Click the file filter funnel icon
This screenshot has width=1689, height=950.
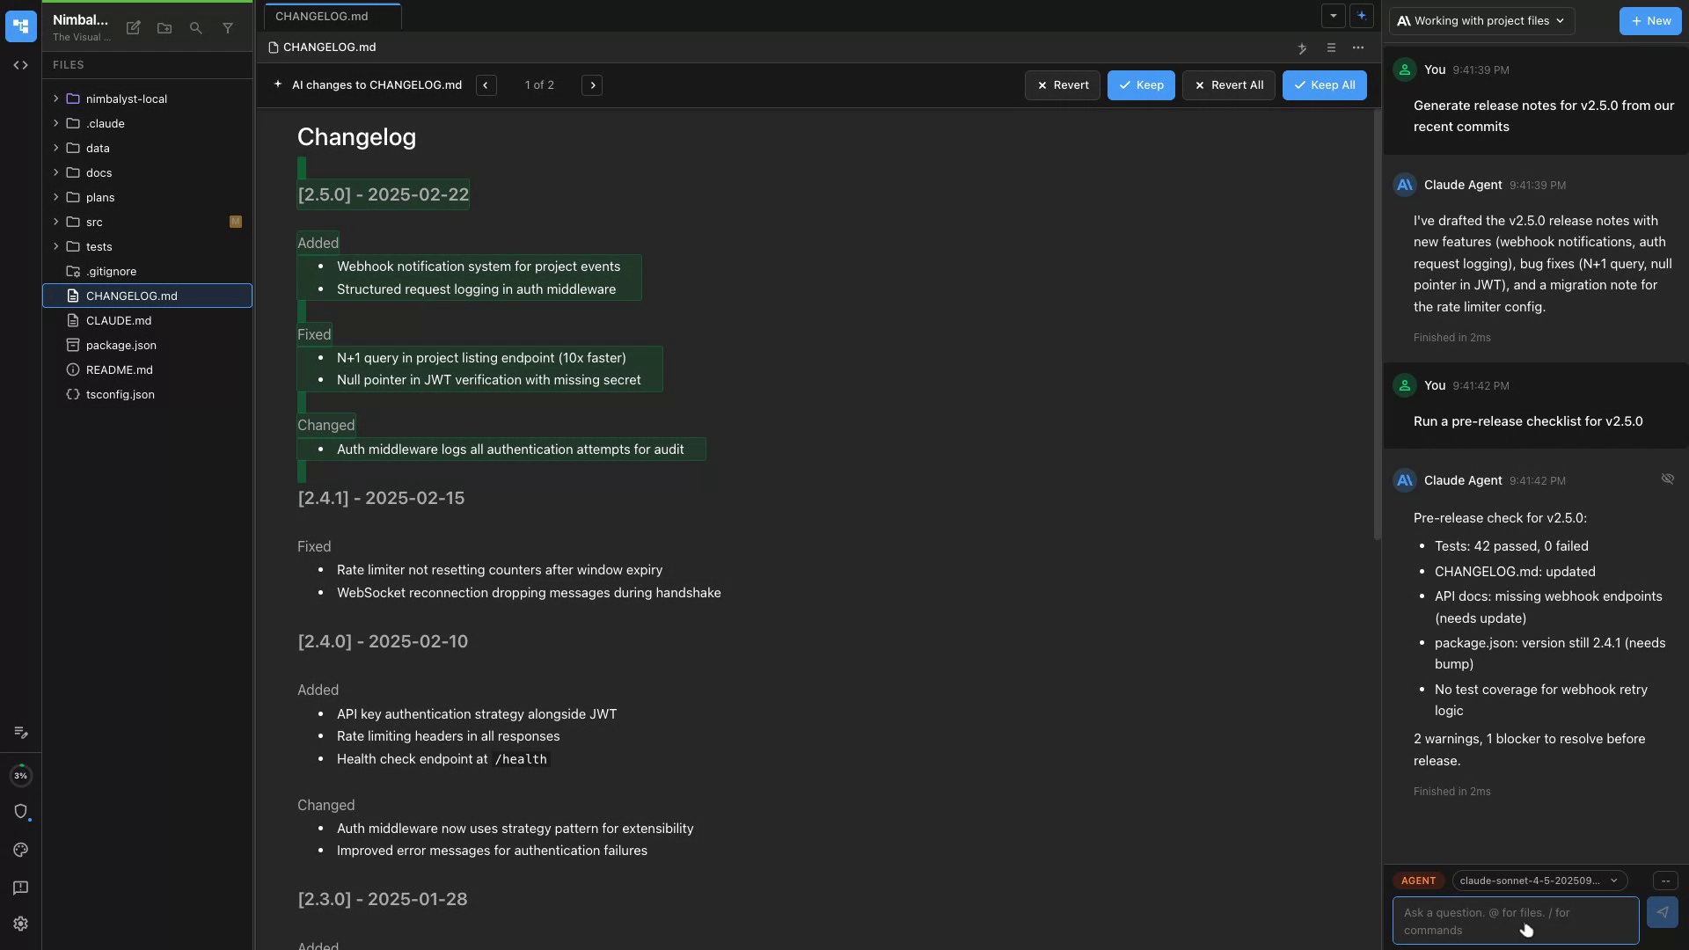coord(228,28)
